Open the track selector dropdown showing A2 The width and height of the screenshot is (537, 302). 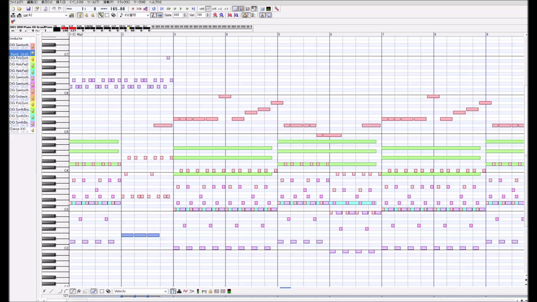(x=45, y=15)
